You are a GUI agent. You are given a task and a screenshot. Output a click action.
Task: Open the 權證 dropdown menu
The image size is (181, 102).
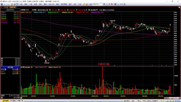coord(46,4)
